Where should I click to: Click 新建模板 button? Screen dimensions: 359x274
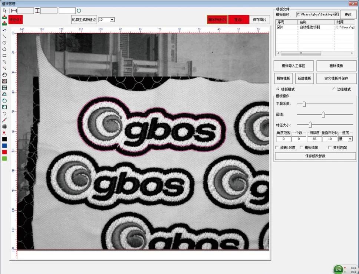click(x=304, y=78)
